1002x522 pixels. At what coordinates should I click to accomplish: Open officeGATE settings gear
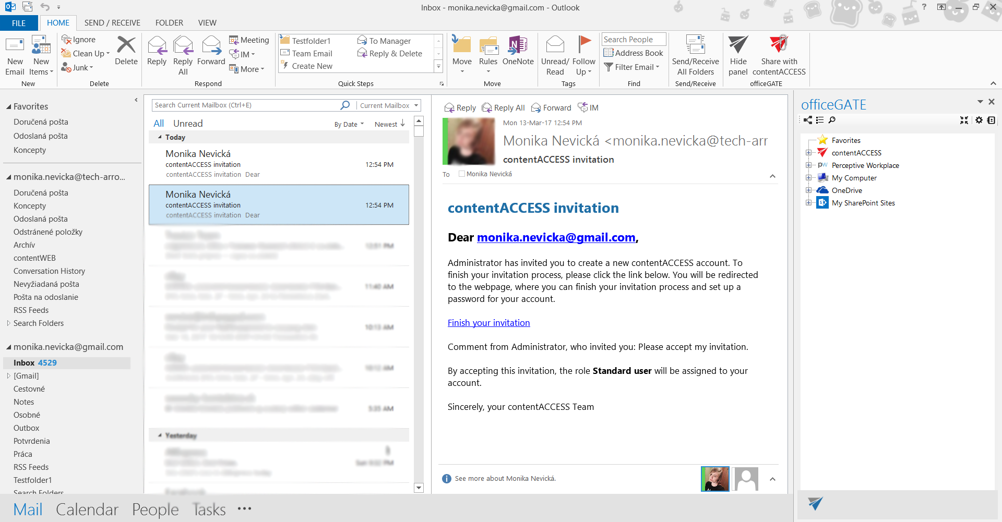click(979, 120)
